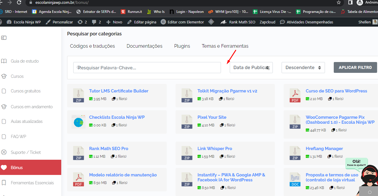Image resolution: width=378 pixels, height=196 pixels.
Task: Click Novo in admin bar
Action: pos(114,22)
